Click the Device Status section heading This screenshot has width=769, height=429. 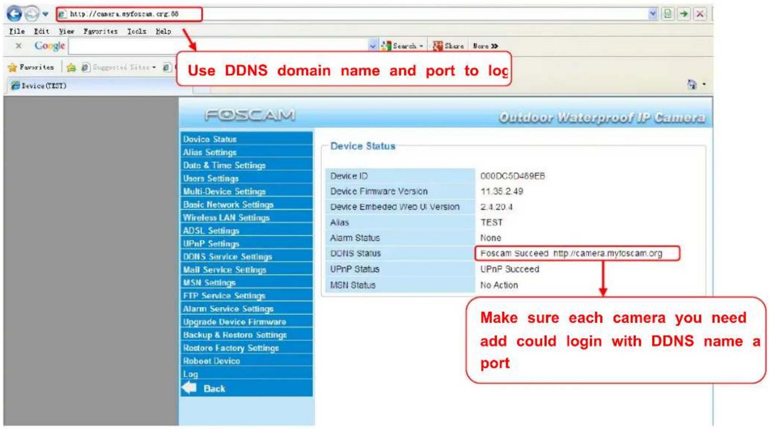click(363, 146)
